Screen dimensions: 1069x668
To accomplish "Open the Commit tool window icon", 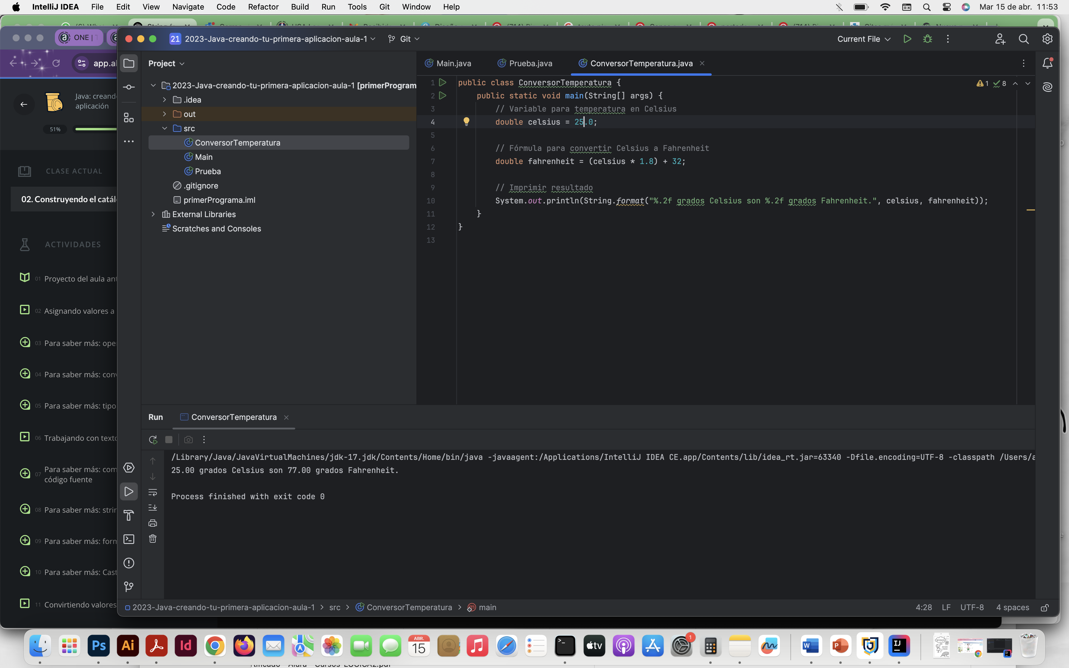I will point(129,87).
